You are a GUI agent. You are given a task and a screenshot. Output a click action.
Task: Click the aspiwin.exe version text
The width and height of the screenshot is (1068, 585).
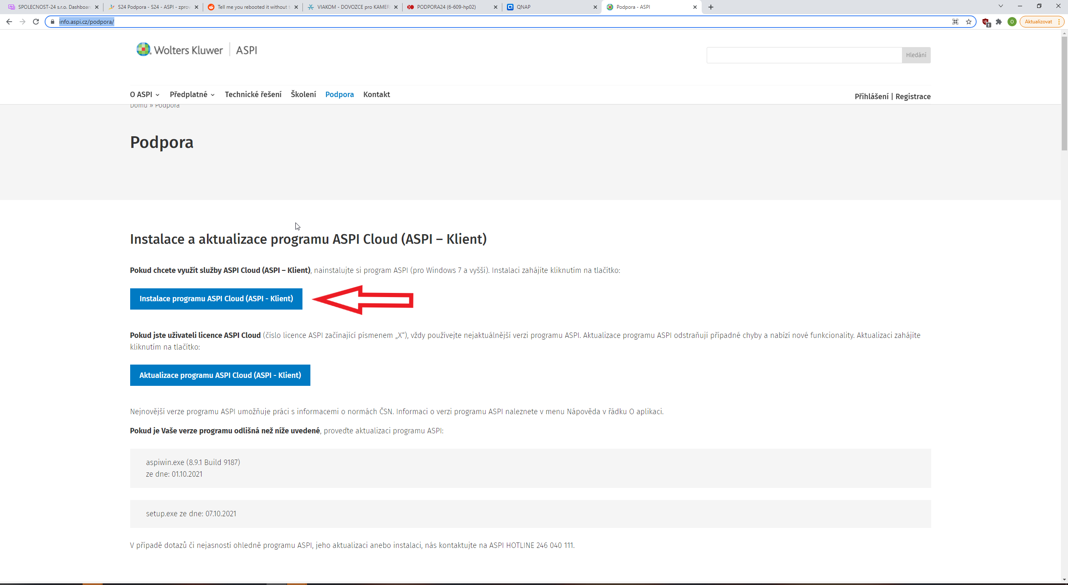point(193,462)
